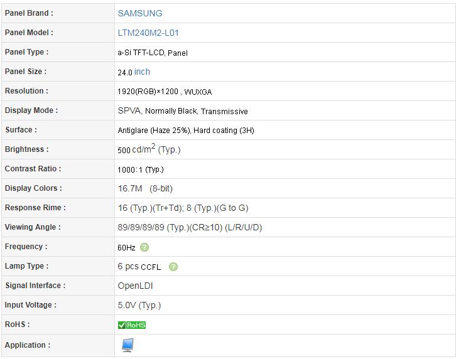Image resolution: width=456 pixels, height=359 pixels.
Task: Click the 'Display Mode :' label
Action: pyautogui.click(x=31, y=110)
